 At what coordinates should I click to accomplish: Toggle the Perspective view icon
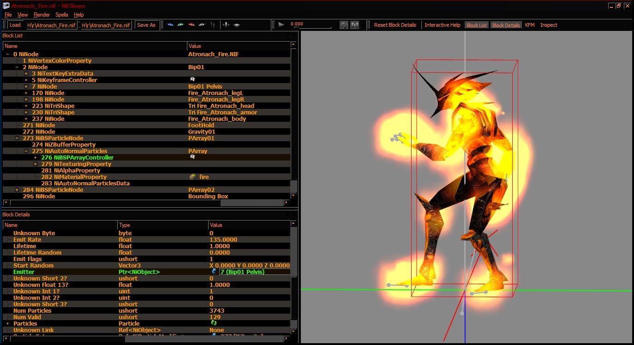[237, 25]
